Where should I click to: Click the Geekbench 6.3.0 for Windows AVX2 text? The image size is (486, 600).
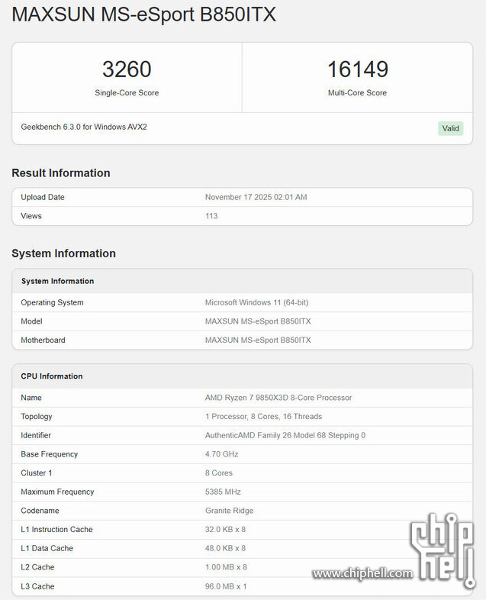[x=84, y=127]
